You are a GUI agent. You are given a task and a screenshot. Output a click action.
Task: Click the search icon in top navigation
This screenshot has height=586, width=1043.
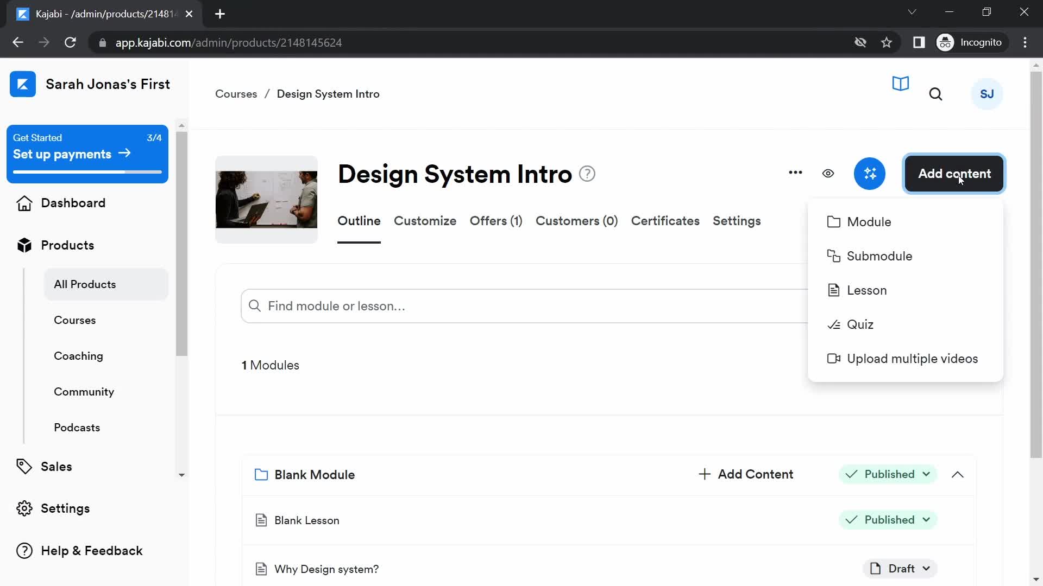(x=935, y=94)
